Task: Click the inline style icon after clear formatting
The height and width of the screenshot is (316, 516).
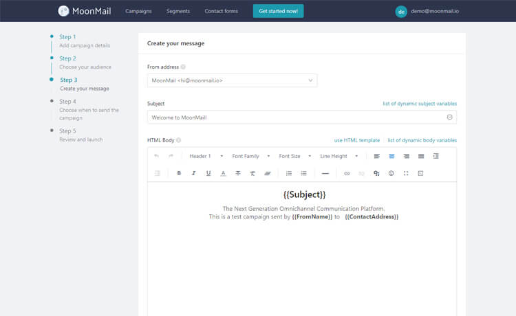Action: pos(267,173)
